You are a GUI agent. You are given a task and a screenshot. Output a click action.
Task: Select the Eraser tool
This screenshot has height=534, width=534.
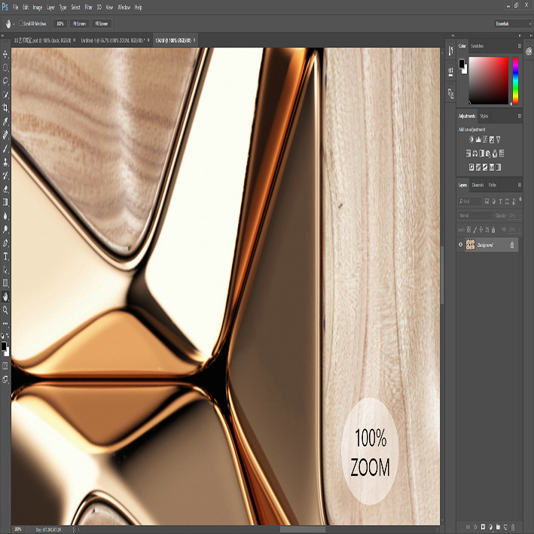tap(5, 189)
